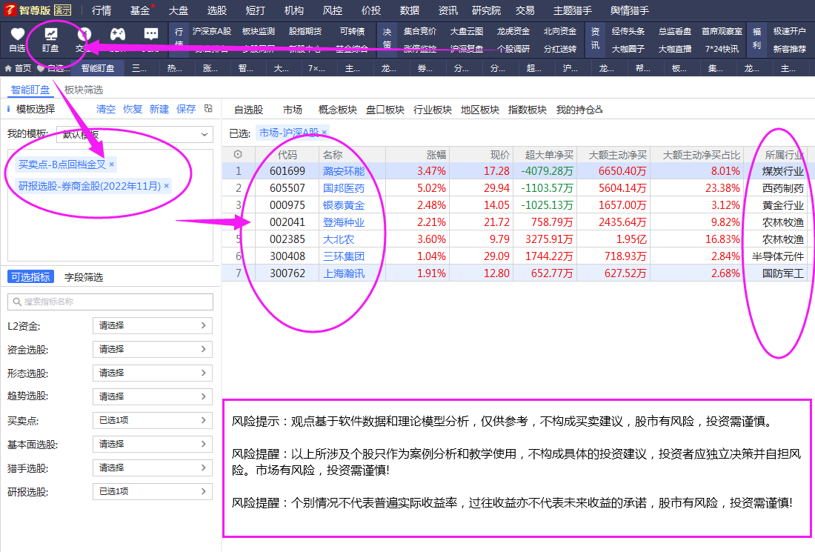The image size is (815, 552).
Task: Open the 舆情猎手 menu
Action: pos(630,10)
